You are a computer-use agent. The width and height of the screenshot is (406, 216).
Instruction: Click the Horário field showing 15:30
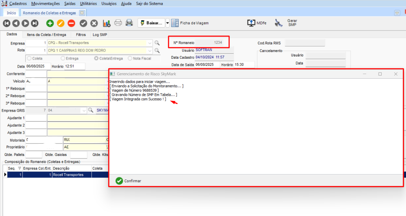244,65
